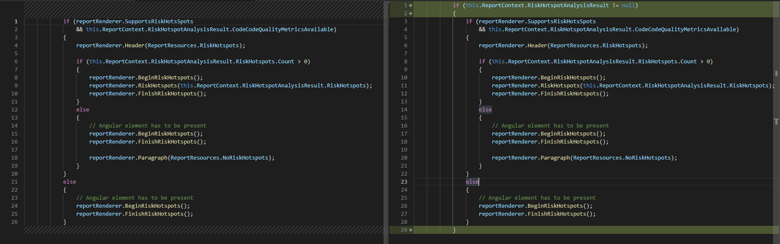780x244 pixels.
Task: Click highlighted 'else' on right line 14
Action: [485, 110]
